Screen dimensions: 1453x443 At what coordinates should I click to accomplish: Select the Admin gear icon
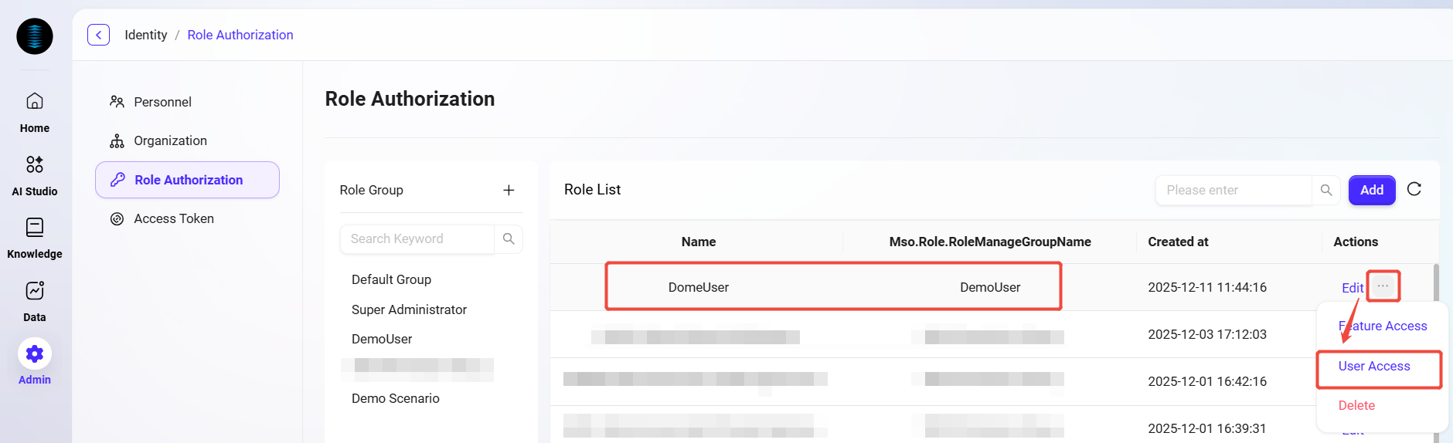tap(35, 354)
